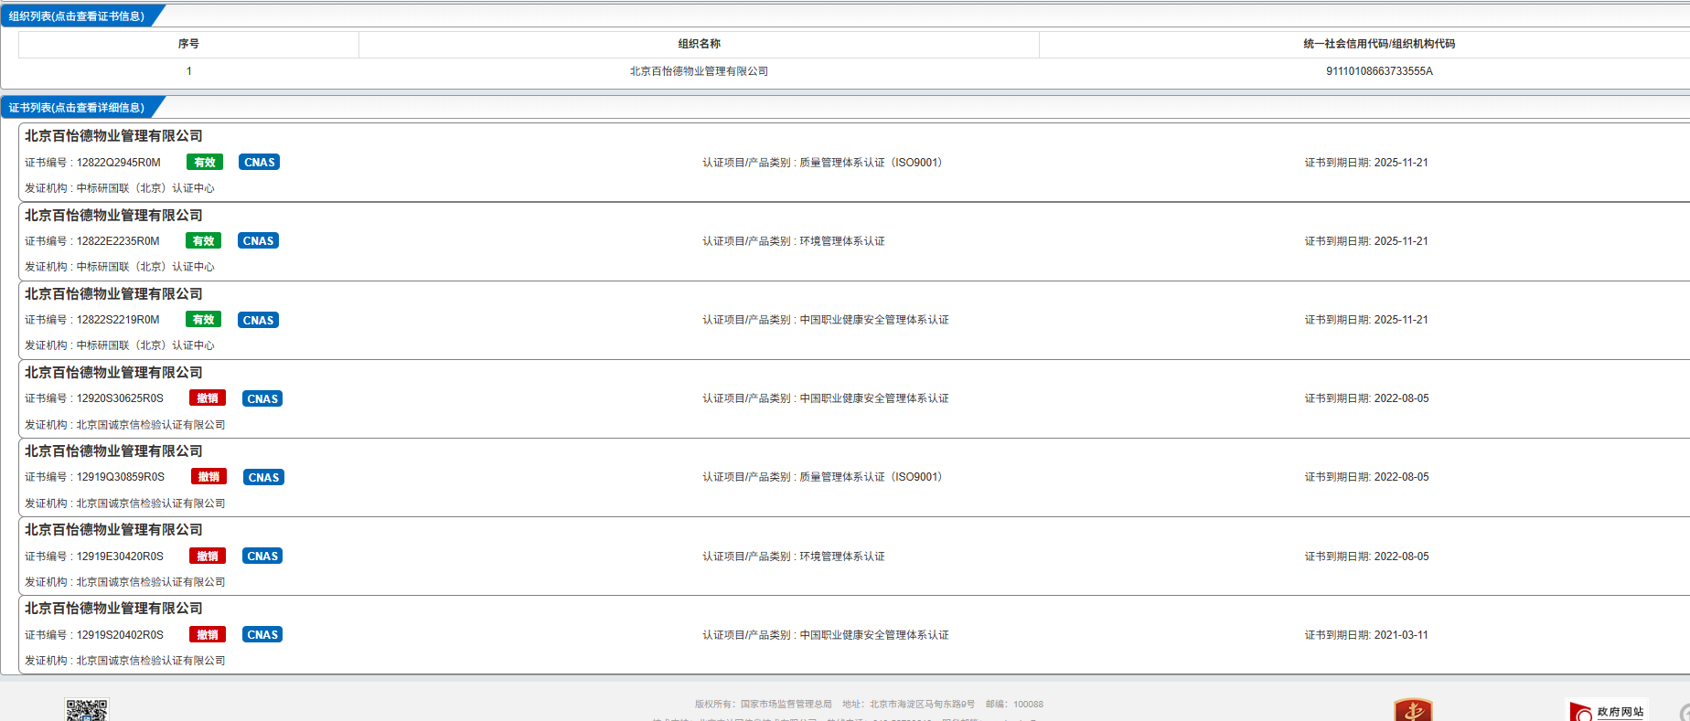Select the CNAS badge beside certificate 12919Q30859R0S

263,477
